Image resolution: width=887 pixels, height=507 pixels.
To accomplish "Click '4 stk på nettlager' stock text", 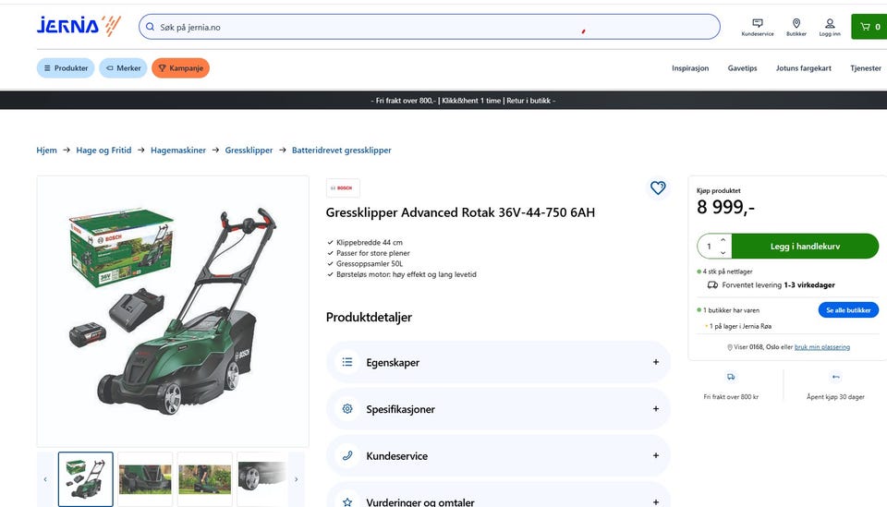I will click(727, 272).
